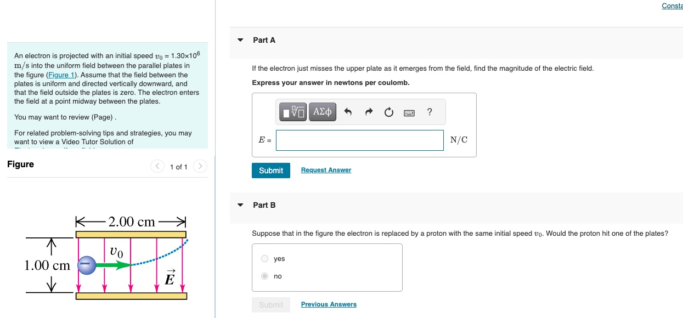Click the undo icon in answer toolbar
Screen dimensions: 683x318
(347, 112)
